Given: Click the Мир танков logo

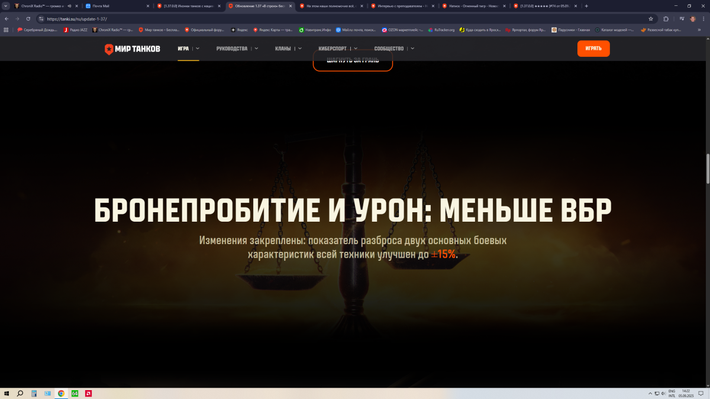Looking at the screenshot, I should [x=132, y=48].
